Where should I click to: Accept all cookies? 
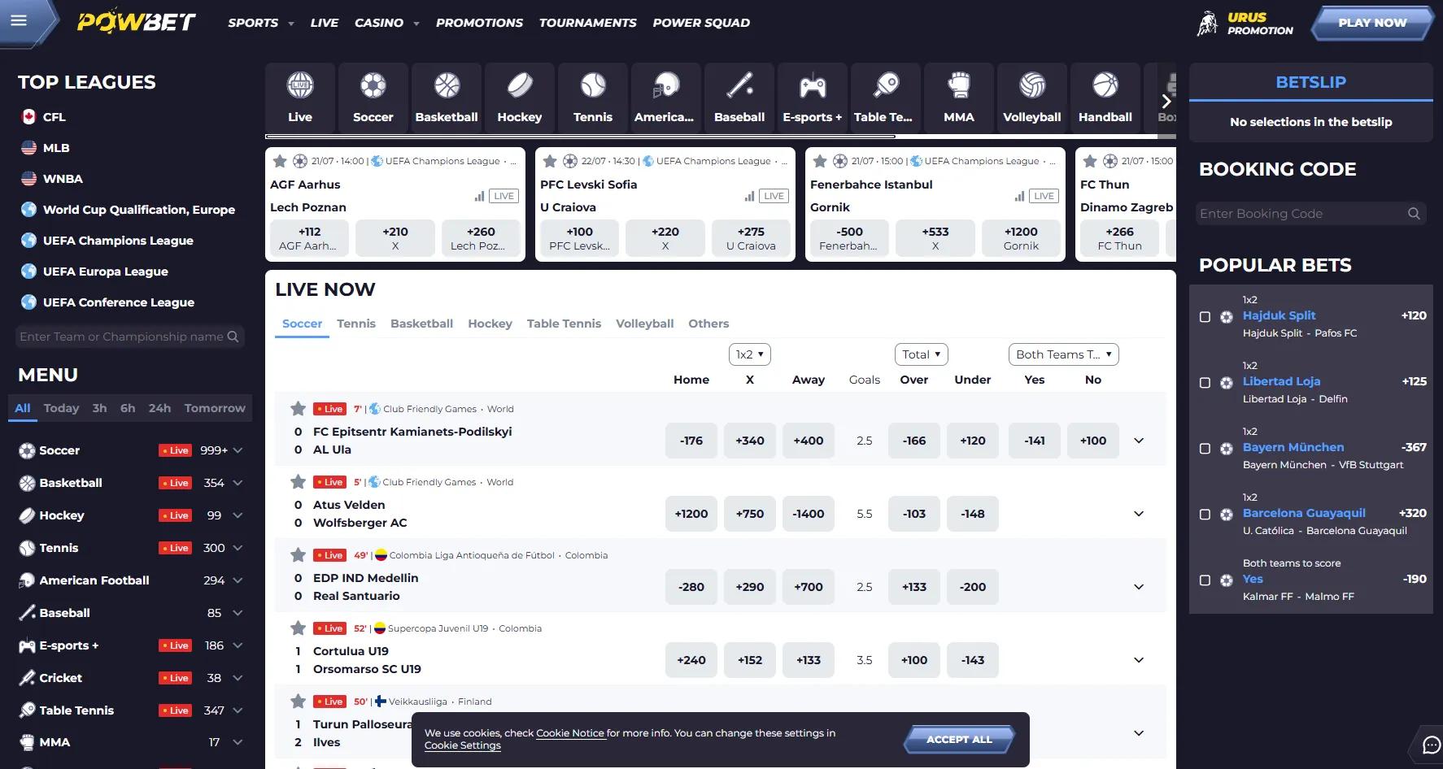point(959,740)
